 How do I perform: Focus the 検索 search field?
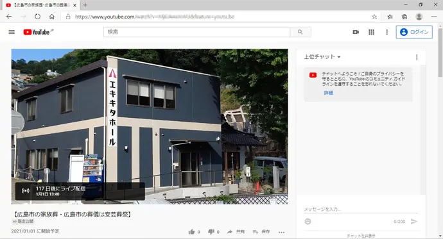tap(196, 32)
